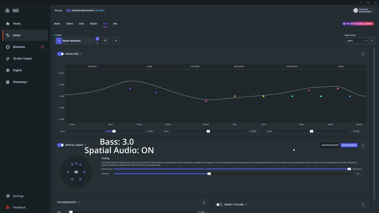
Task: Switch to the Media tab
Action: pyautogui.click(x=94, y=24)
